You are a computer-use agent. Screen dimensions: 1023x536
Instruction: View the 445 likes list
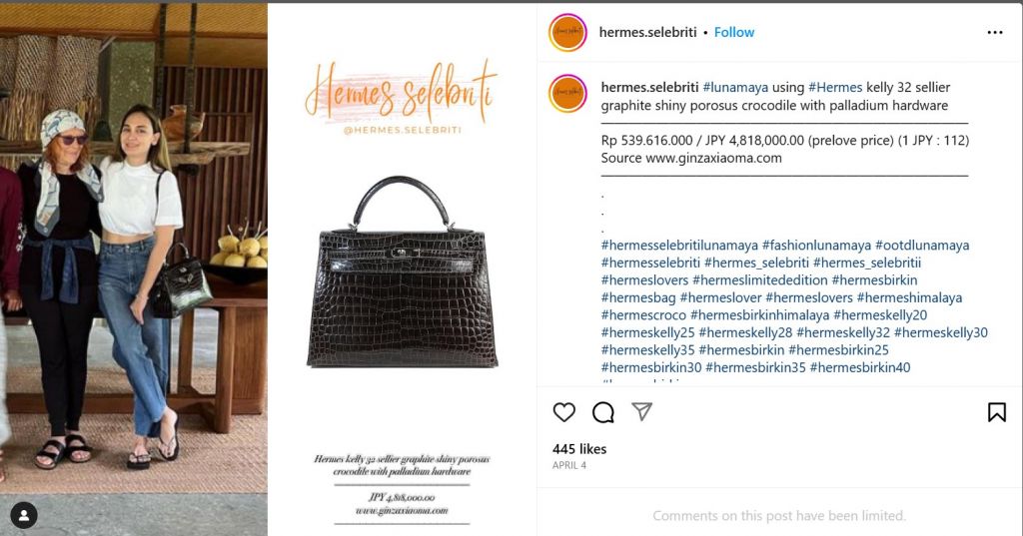tap(579, 449)
